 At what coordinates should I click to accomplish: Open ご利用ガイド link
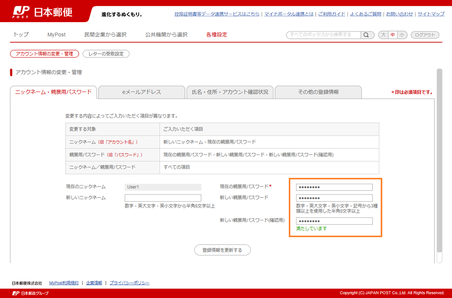pyautogui.click(x=331, y=14)
